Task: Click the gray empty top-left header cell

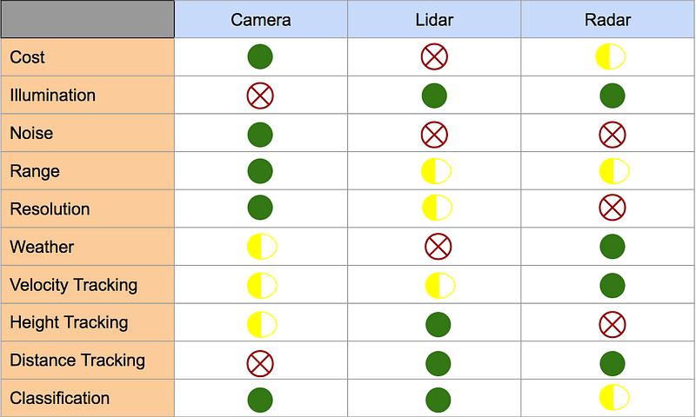Action: point(88,19)
